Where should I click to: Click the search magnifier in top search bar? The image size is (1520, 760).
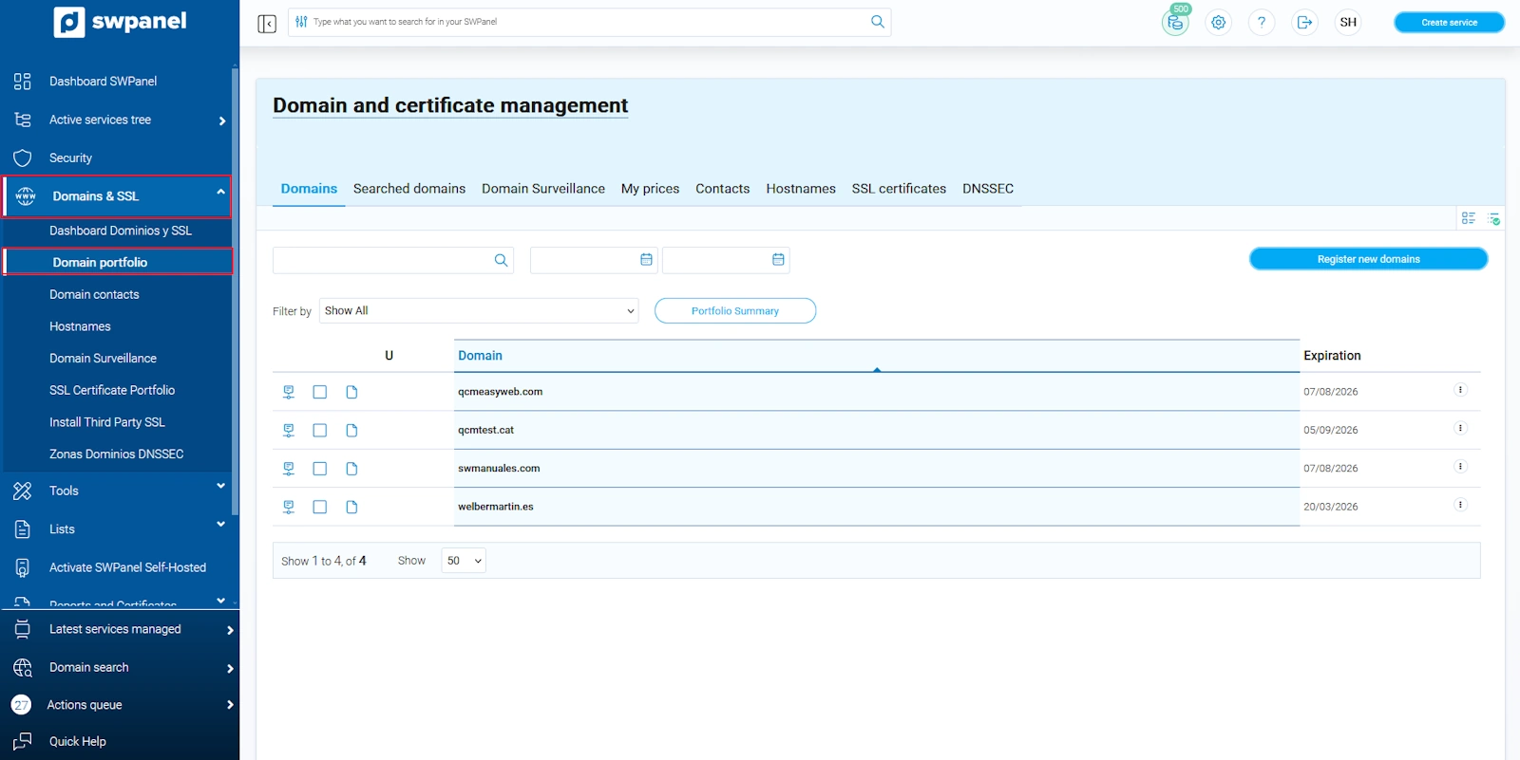877,22
